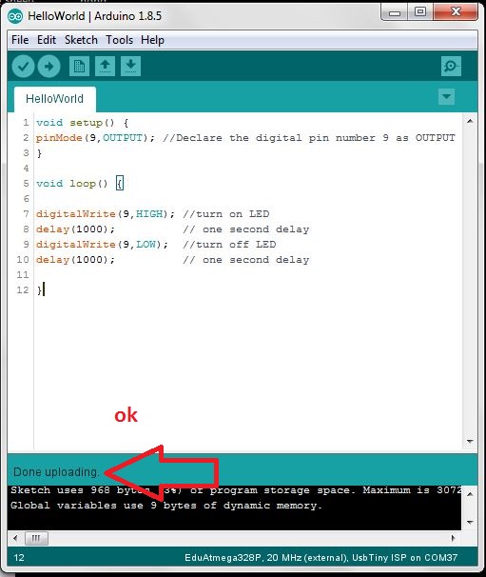
Task: Click console scrollbar up arrow
Action: 470,494
